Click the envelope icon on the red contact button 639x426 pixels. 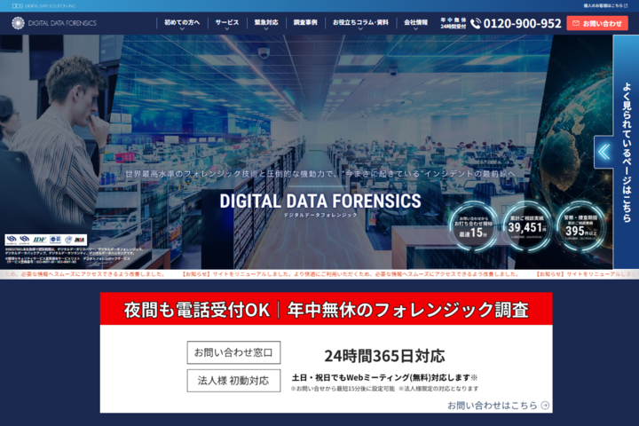(576, 23)
